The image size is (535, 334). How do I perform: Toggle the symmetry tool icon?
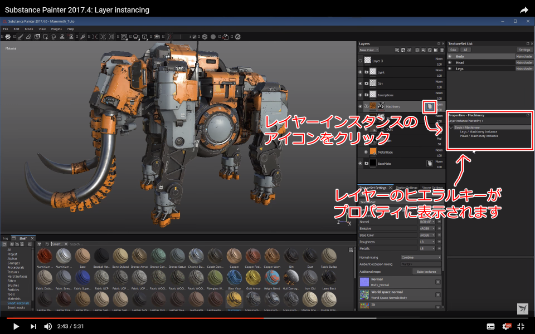tap(95, 37)
